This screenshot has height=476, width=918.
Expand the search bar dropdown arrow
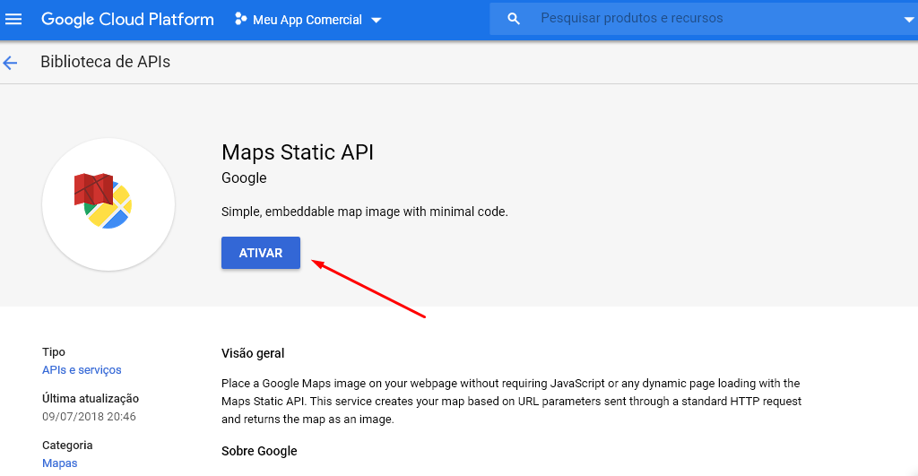[909, 20]
